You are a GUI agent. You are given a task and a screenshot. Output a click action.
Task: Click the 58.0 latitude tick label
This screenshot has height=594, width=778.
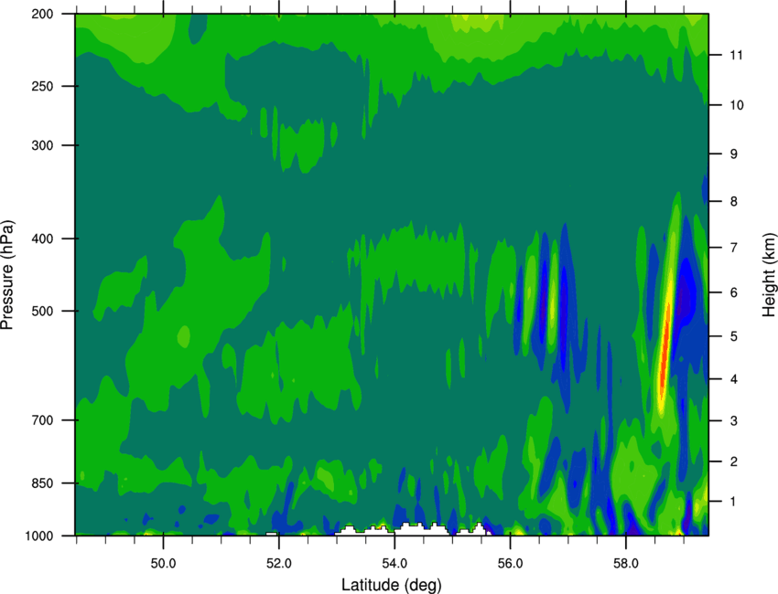(x=626, y=564)
